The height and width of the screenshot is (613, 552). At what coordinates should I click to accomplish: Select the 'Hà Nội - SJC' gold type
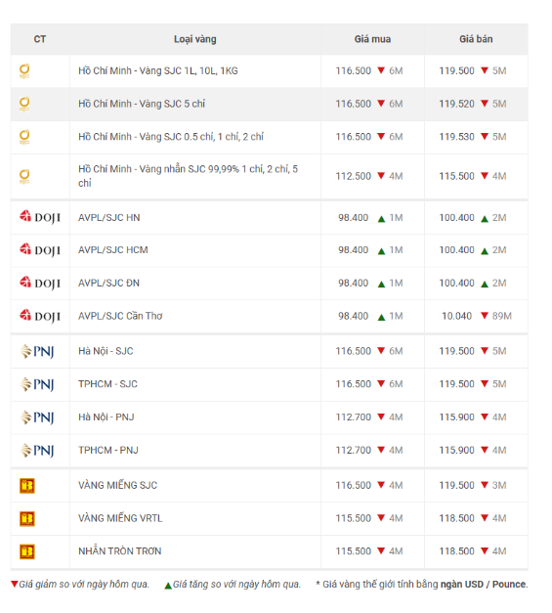106,351
